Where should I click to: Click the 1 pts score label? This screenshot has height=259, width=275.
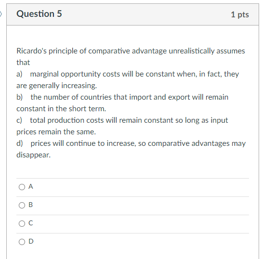pos(240,14)
